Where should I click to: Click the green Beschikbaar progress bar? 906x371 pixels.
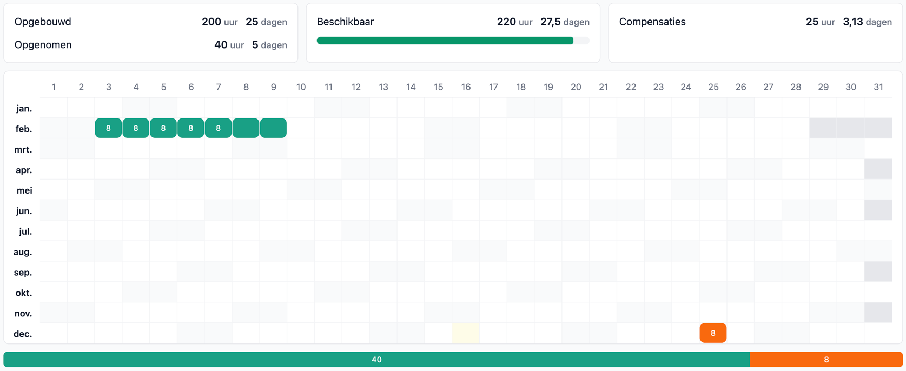445,41
